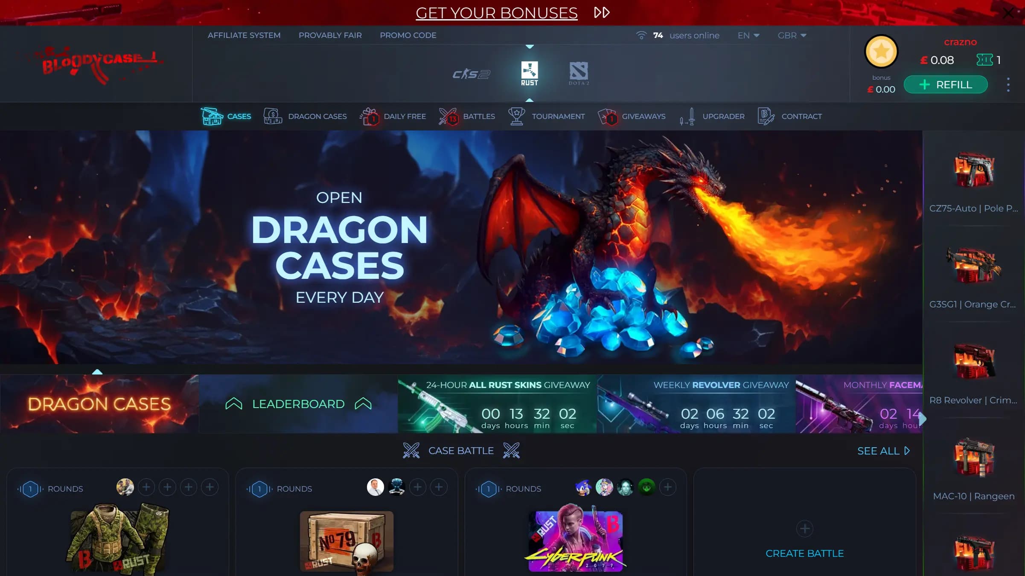
Task: Click left crossed swords beside Case Battle
Action: click(411, 451)
